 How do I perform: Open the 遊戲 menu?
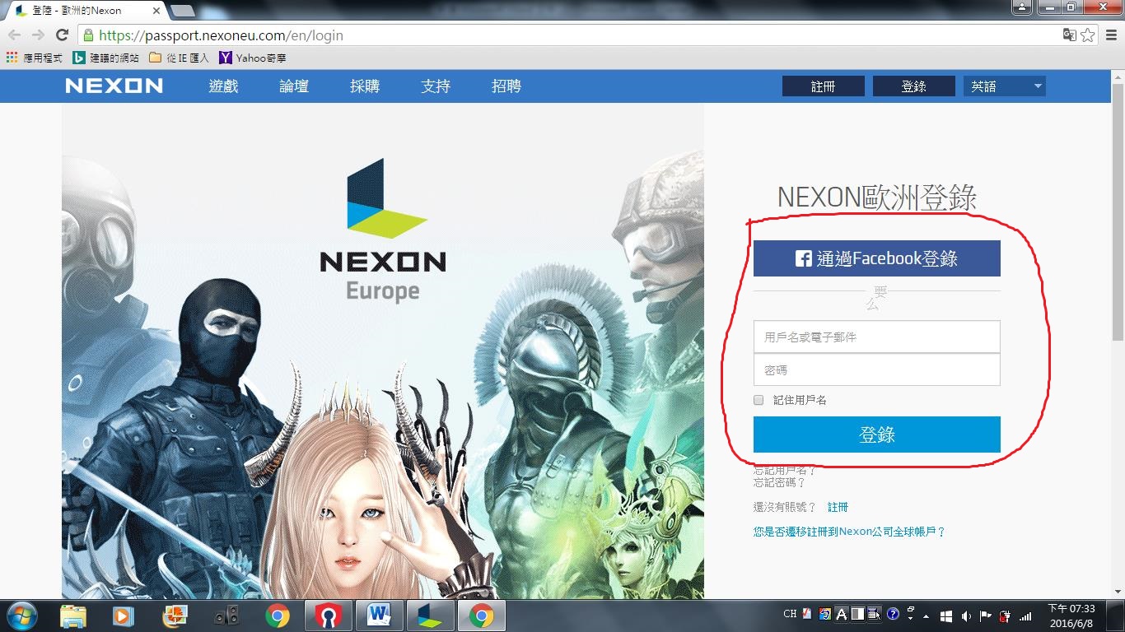click(223, 86)
